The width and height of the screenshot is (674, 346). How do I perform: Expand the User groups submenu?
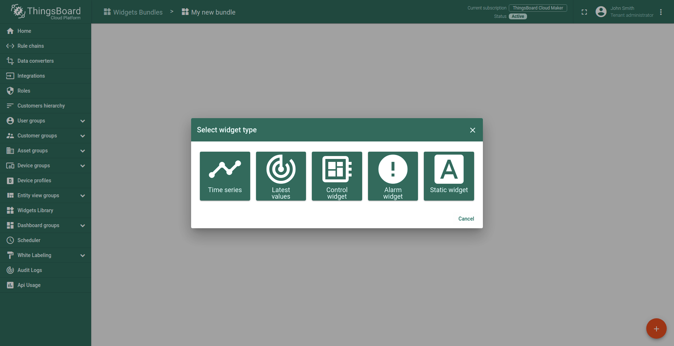pos(82,121)
